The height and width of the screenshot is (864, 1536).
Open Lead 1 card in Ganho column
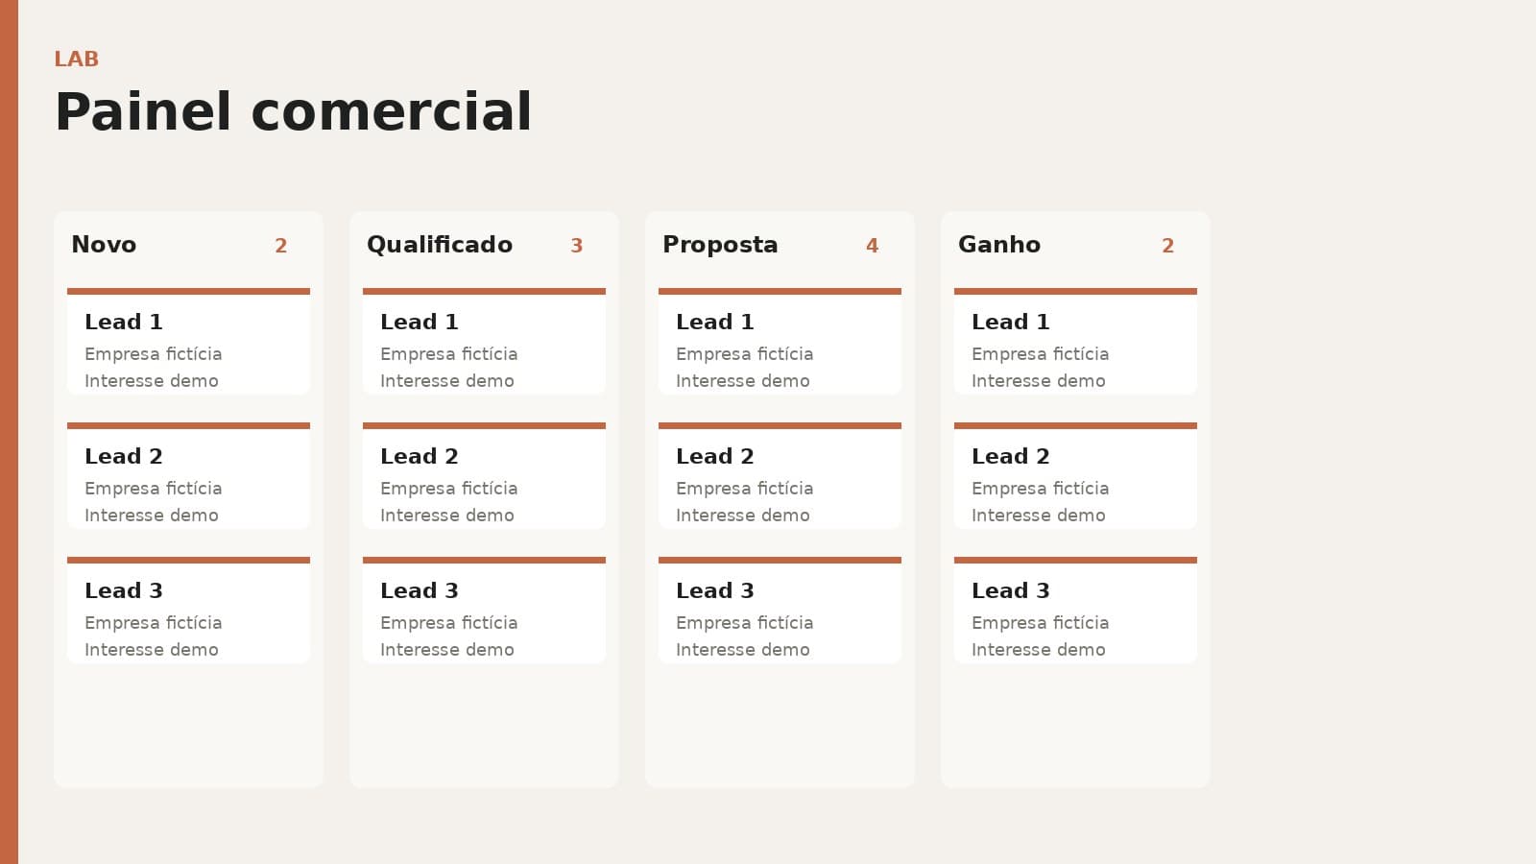coord(1075,341)
